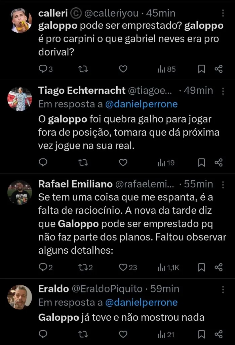The width and height of the screenshot is (235, 345).
Task: Open calleri's profile picture
Action: coord(19,21)
